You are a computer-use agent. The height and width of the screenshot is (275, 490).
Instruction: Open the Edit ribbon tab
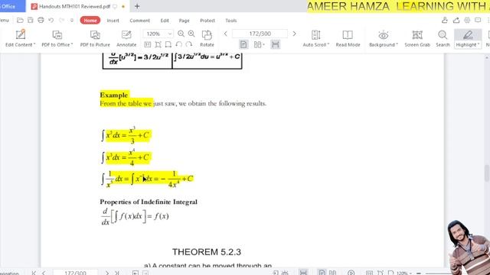[x=165, y=21]
